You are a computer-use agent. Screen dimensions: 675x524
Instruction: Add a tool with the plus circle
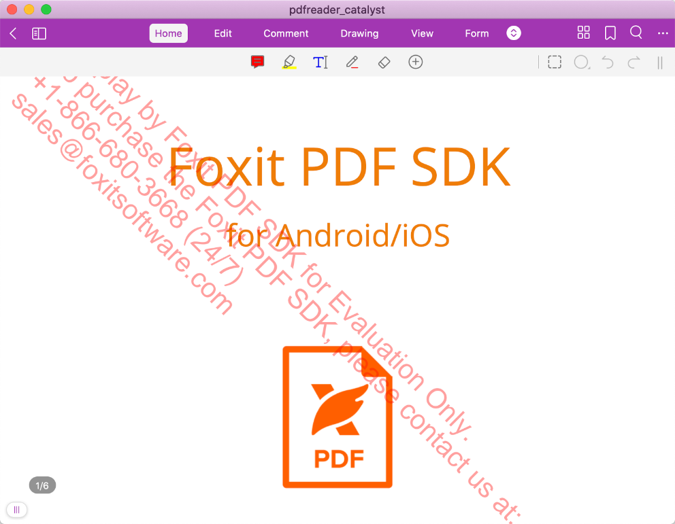pos(416,62)
